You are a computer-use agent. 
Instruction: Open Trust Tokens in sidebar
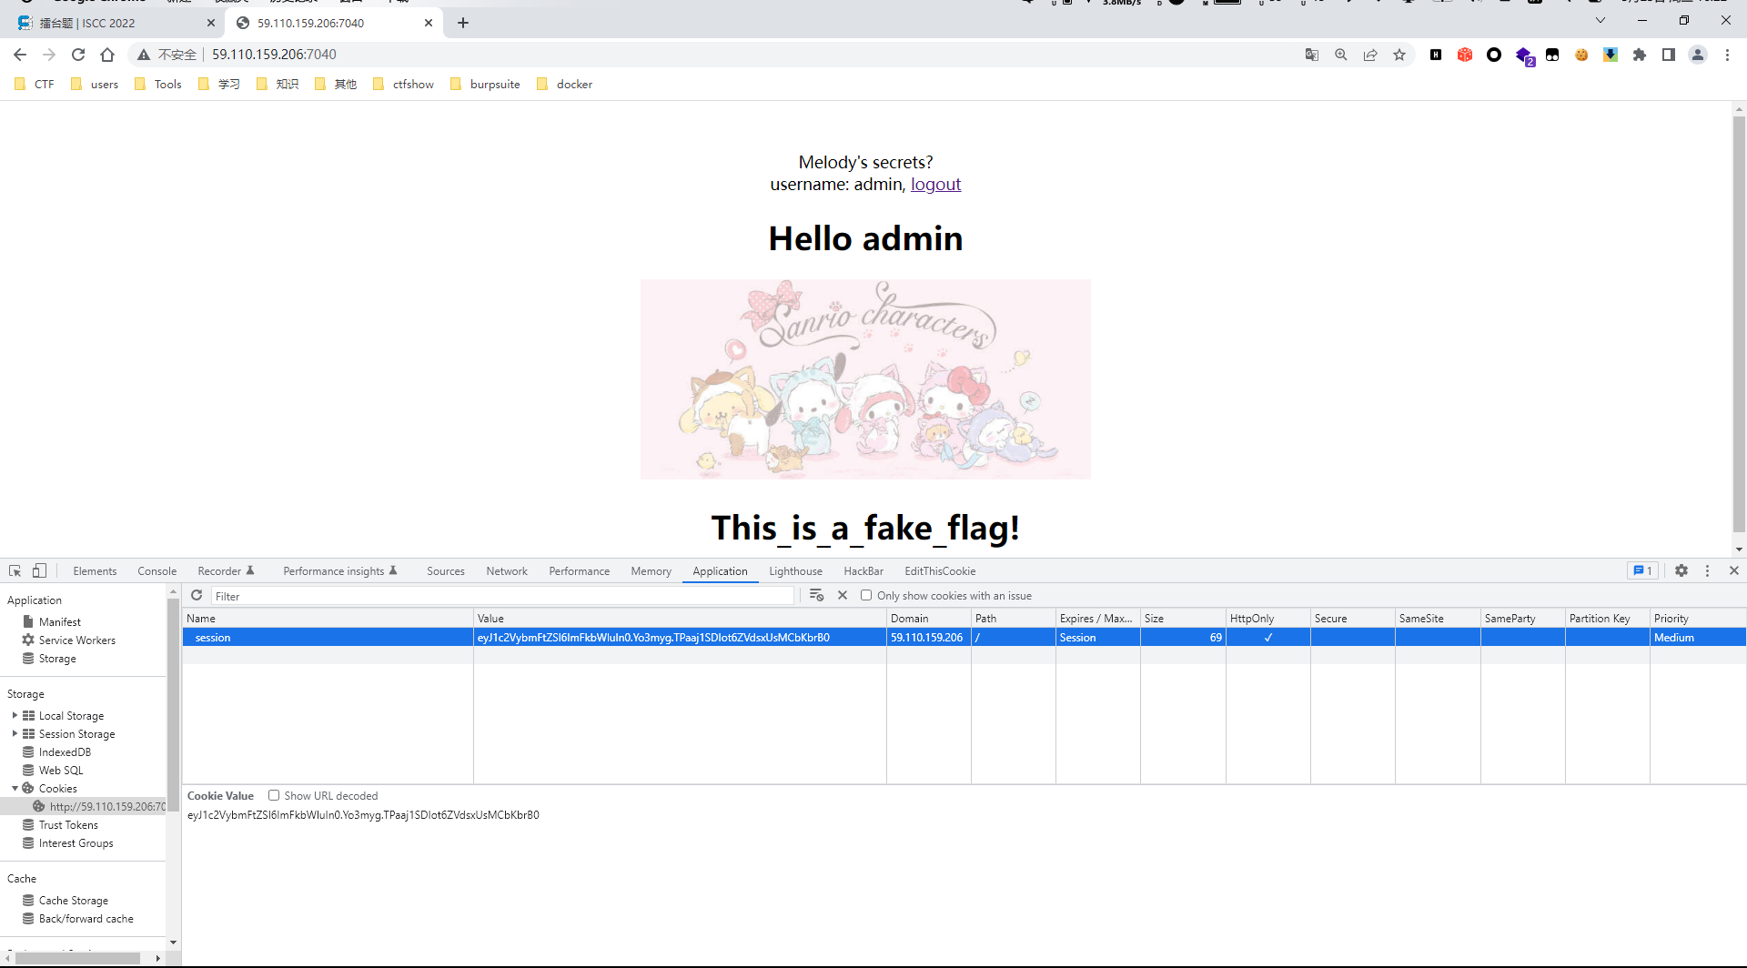(68, 825)
